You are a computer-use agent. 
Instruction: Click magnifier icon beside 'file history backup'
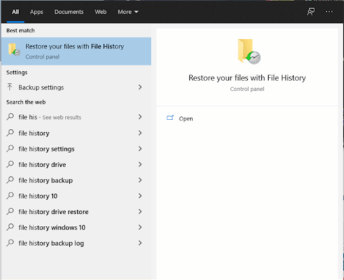pos(10,180)
